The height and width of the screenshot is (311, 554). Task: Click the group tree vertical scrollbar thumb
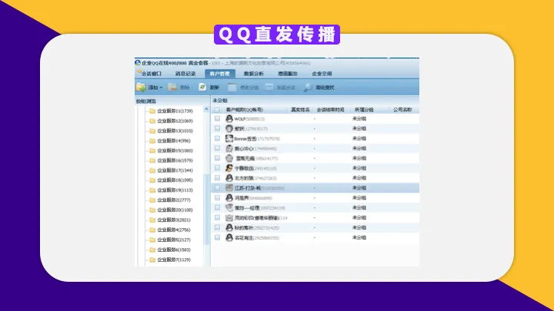[206, 210]
